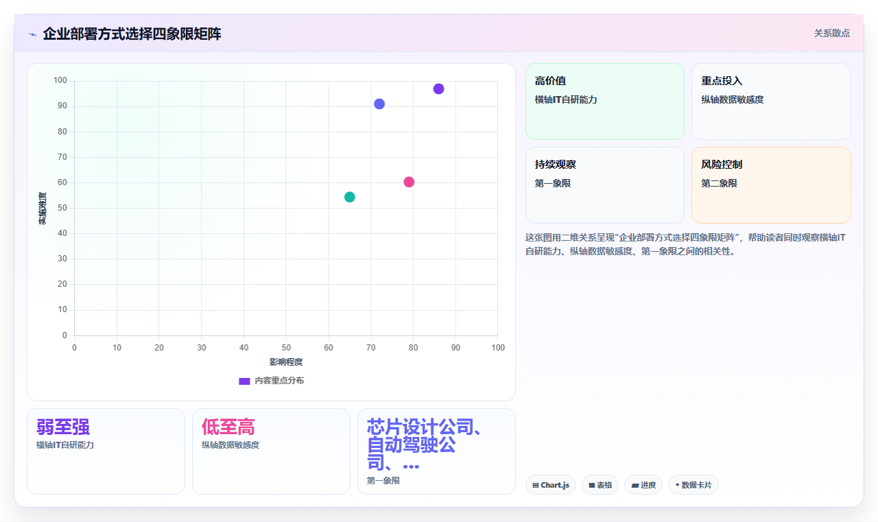The width and height of the screenshot is (878, 522).
Task: Click the 数据卡片 tag
Action: [x=693, y=485]
